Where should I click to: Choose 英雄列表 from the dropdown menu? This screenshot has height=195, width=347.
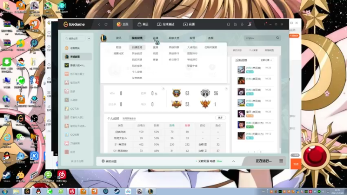pos(174,47)
